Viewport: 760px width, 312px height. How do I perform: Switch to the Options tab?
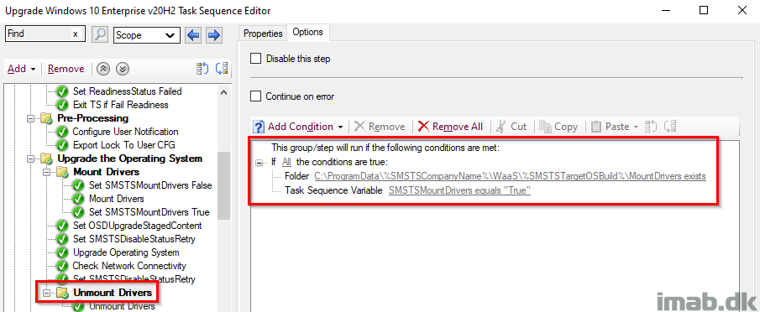pos(308,32)
